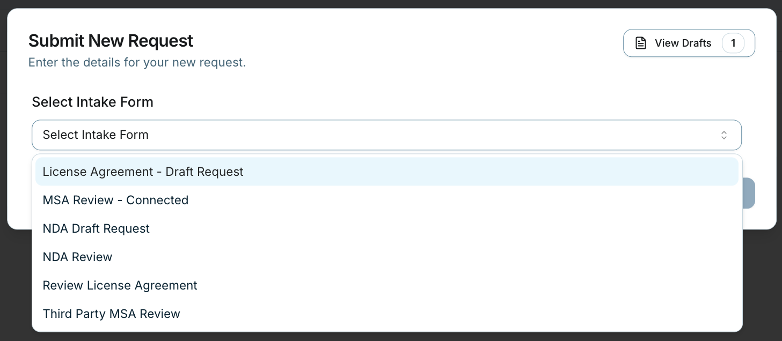Screen dimensions: 782x341
Task: Choose License Agreement - Draft Request option
Action: 143,172
